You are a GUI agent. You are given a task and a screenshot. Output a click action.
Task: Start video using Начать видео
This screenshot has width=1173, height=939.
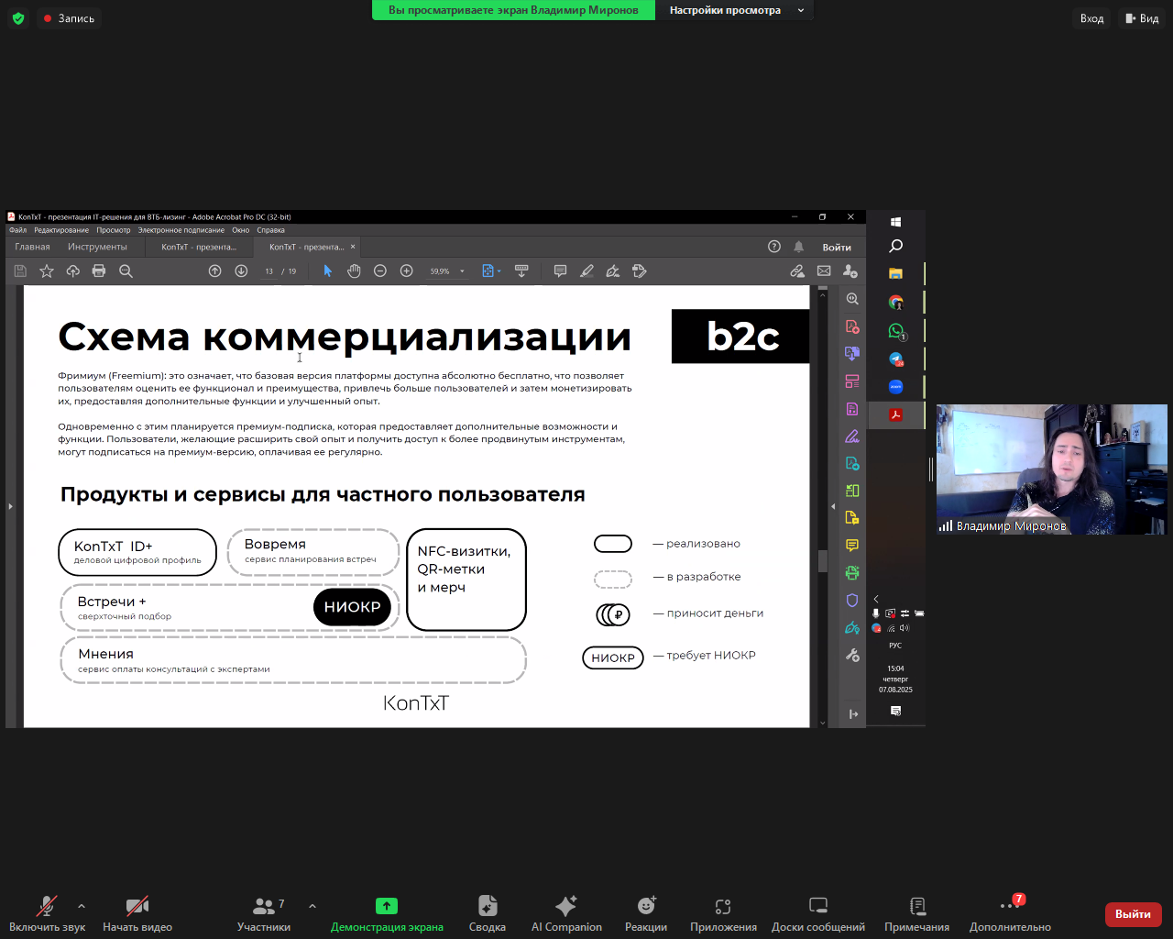coord(136,913)
